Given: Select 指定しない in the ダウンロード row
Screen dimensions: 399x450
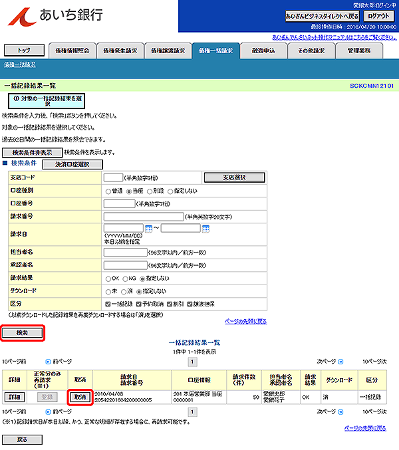Looking at the screenshot, I should tap(139, 292).
